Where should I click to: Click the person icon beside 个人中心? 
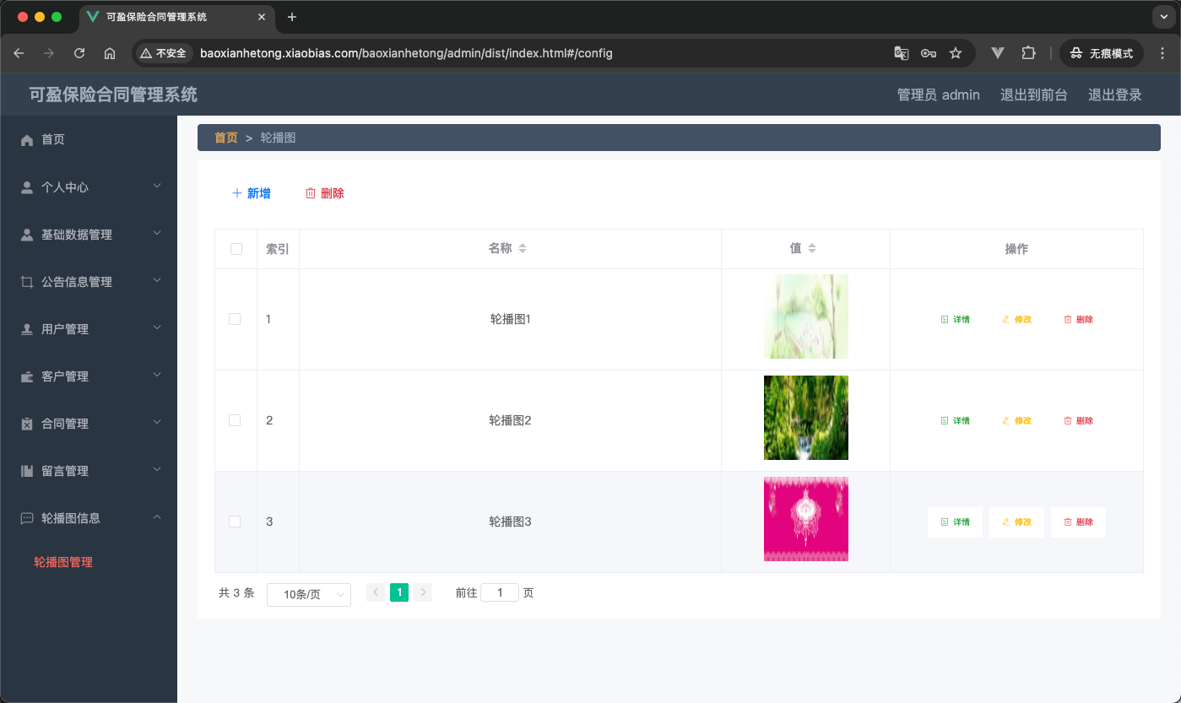click(27, 187)
